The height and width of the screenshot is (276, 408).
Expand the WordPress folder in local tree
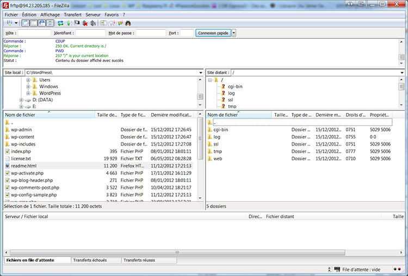point(28,93)
